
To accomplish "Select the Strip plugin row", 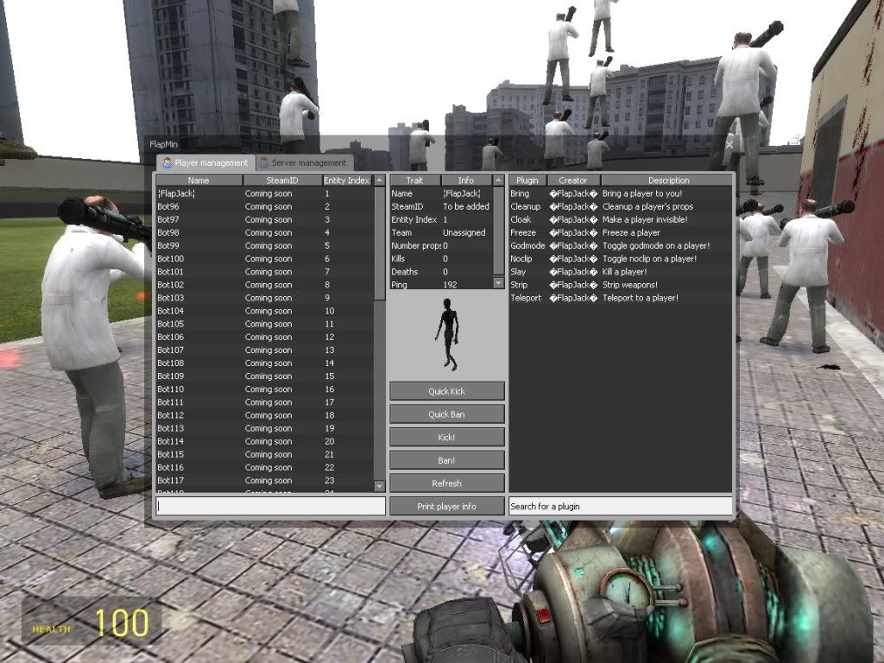I will click(621, 285).
